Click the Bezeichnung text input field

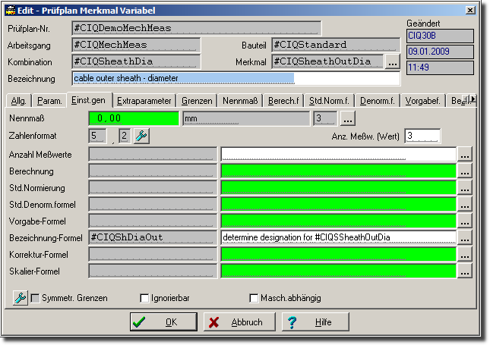point(236,78)
